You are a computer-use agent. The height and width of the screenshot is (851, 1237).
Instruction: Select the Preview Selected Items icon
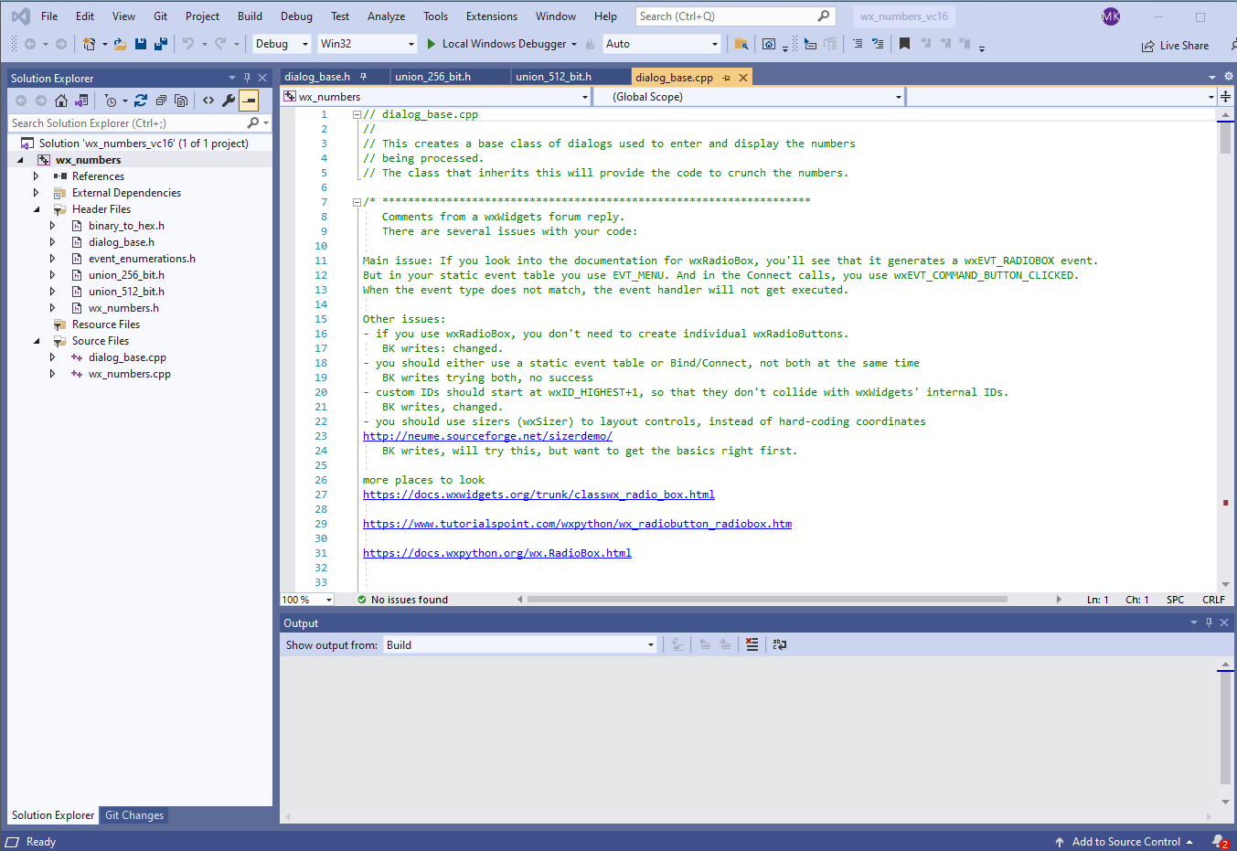pyautogui.click(x=251, y=101)
